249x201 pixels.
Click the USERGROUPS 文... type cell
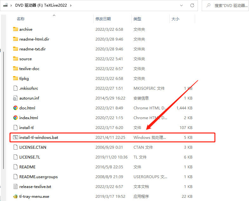[150, 177]
